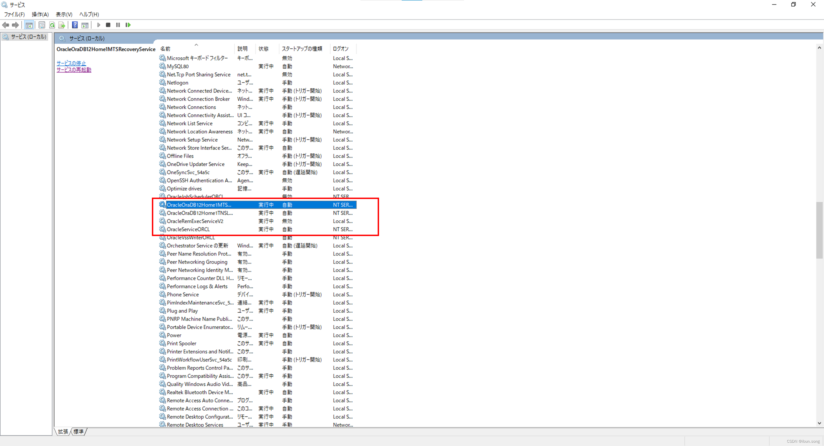Select the Network List Service row
Image resolution: width=824 pixels, height=446 pixels.
pyautogui.click(x=258, y=124)
